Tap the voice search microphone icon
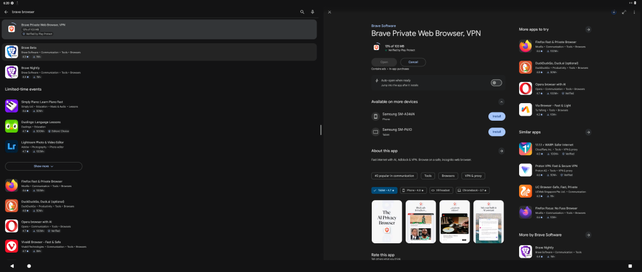 [x=312, y=12]
